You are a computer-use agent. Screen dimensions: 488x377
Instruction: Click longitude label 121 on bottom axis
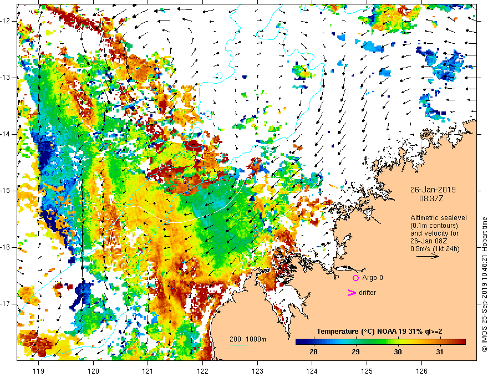tap(148, 371)
